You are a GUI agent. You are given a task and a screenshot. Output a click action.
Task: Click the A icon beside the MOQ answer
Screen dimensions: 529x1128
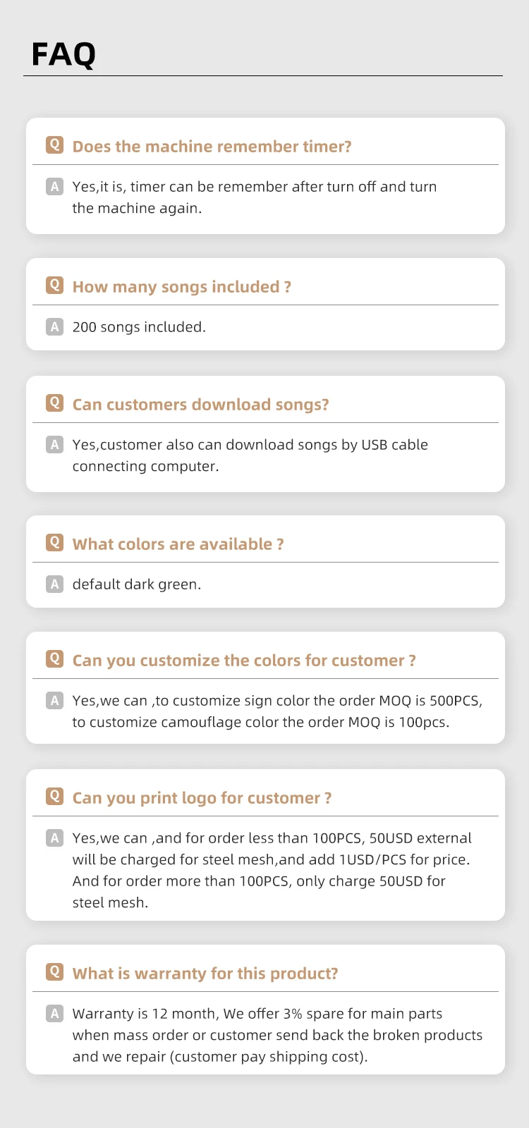(x=54, y=700)
